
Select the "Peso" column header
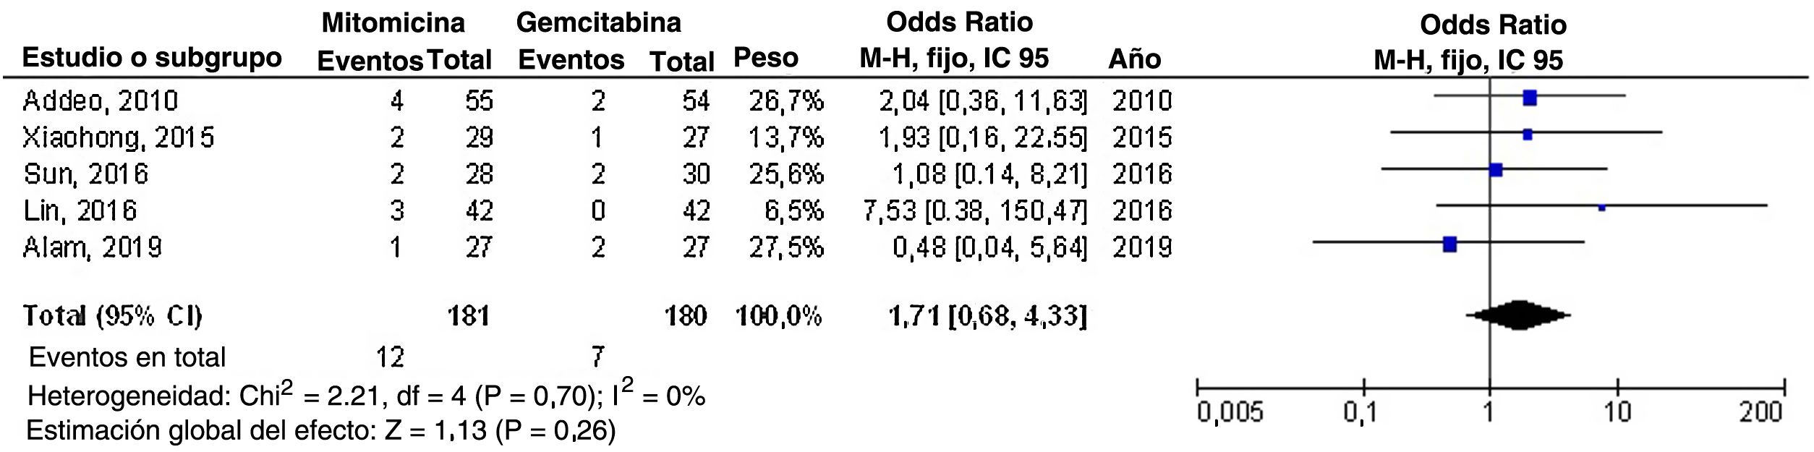(x=765, y=58)
